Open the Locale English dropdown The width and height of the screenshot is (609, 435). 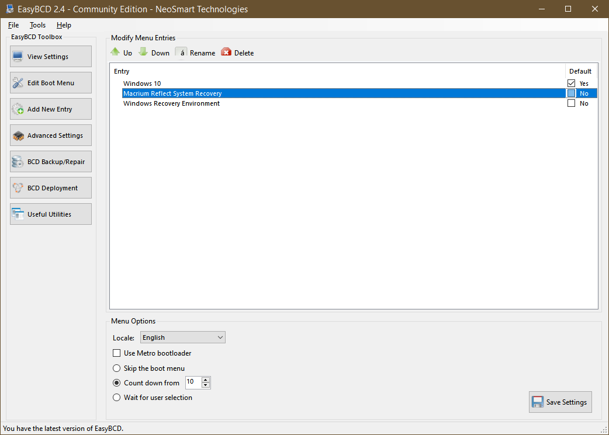182,337
